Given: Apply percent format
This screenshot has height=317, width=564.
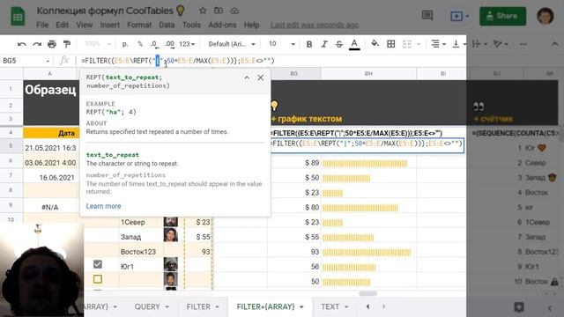Looking at the screenshot, I should [x=140, y=44].
